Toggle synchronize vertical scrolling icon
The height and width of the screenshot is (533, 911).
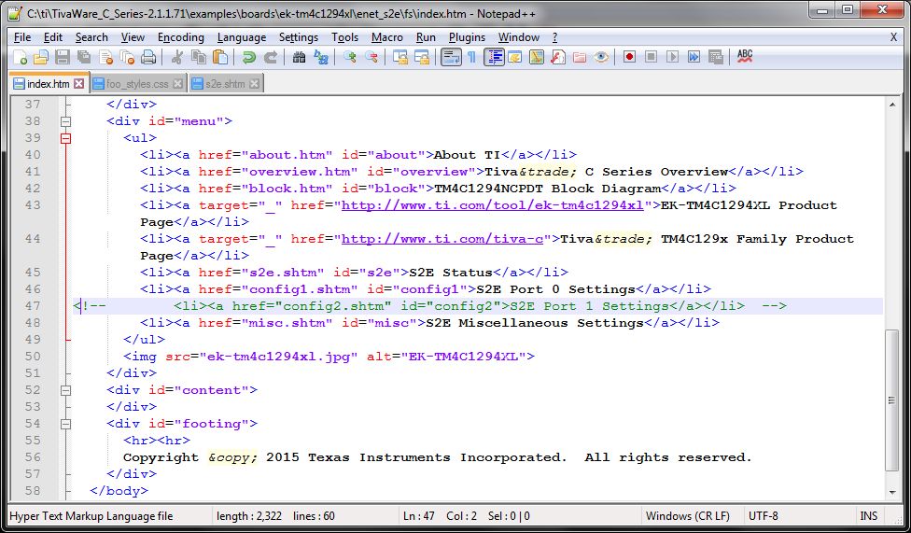point(400,57)
